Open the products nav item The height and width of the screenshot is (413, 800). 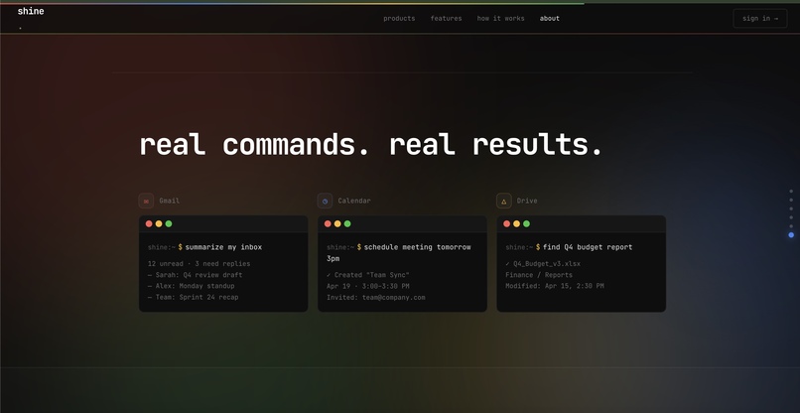point(399,19)
